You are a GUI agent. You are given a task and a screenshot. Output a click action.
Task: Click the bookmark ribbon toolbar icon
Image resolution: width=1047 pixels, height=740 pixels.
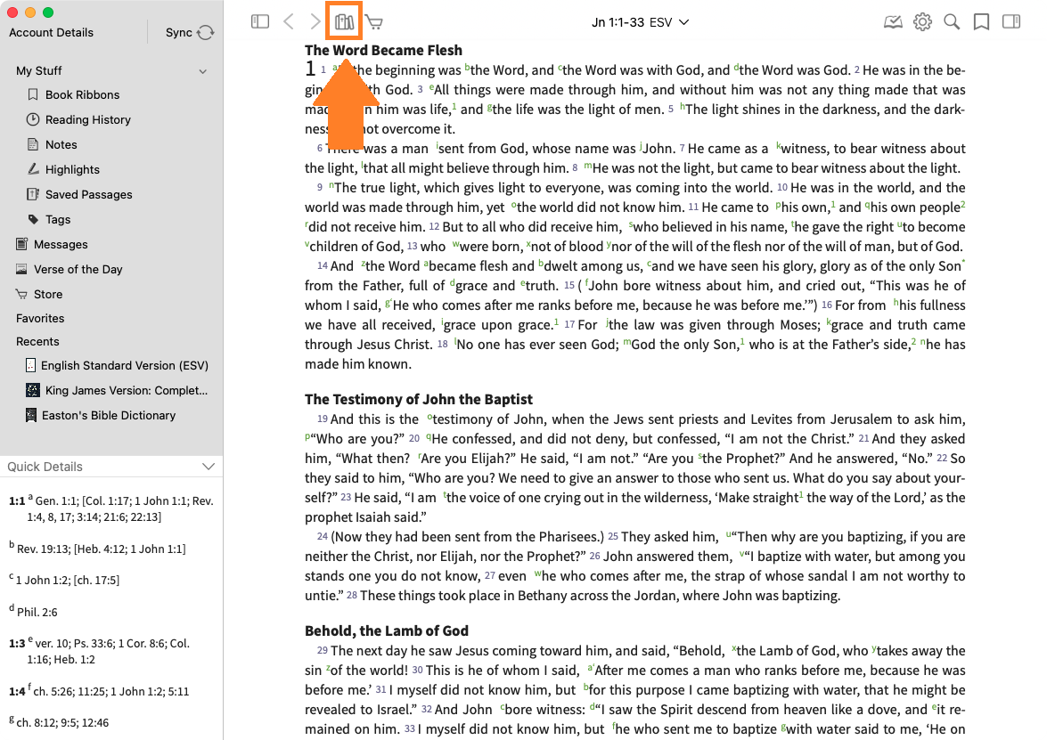[x=981, y=22]
